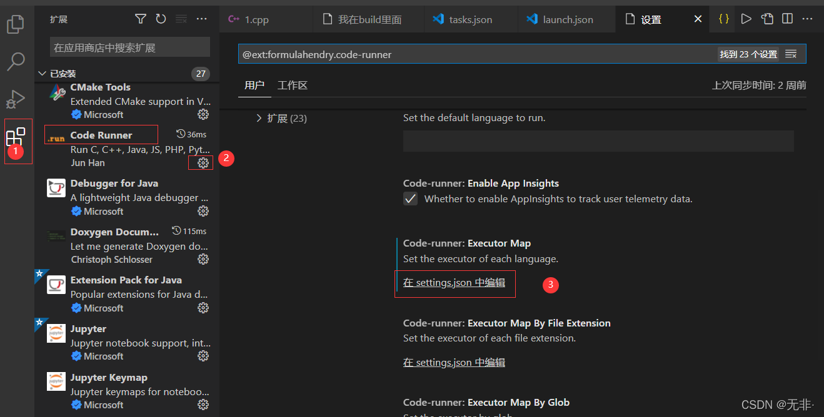The height and width of the screenshot is (417, 824).
Task: Click the extension search box
Action: 130,47
